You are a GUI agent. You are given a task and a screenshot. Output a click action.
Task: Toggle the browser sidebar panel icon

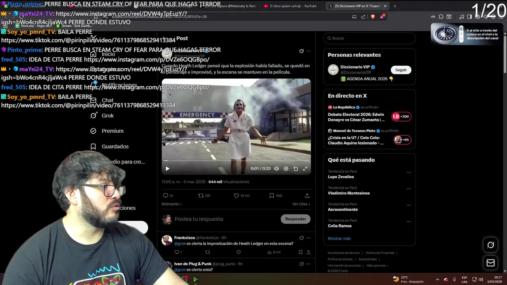coord(469,17)
